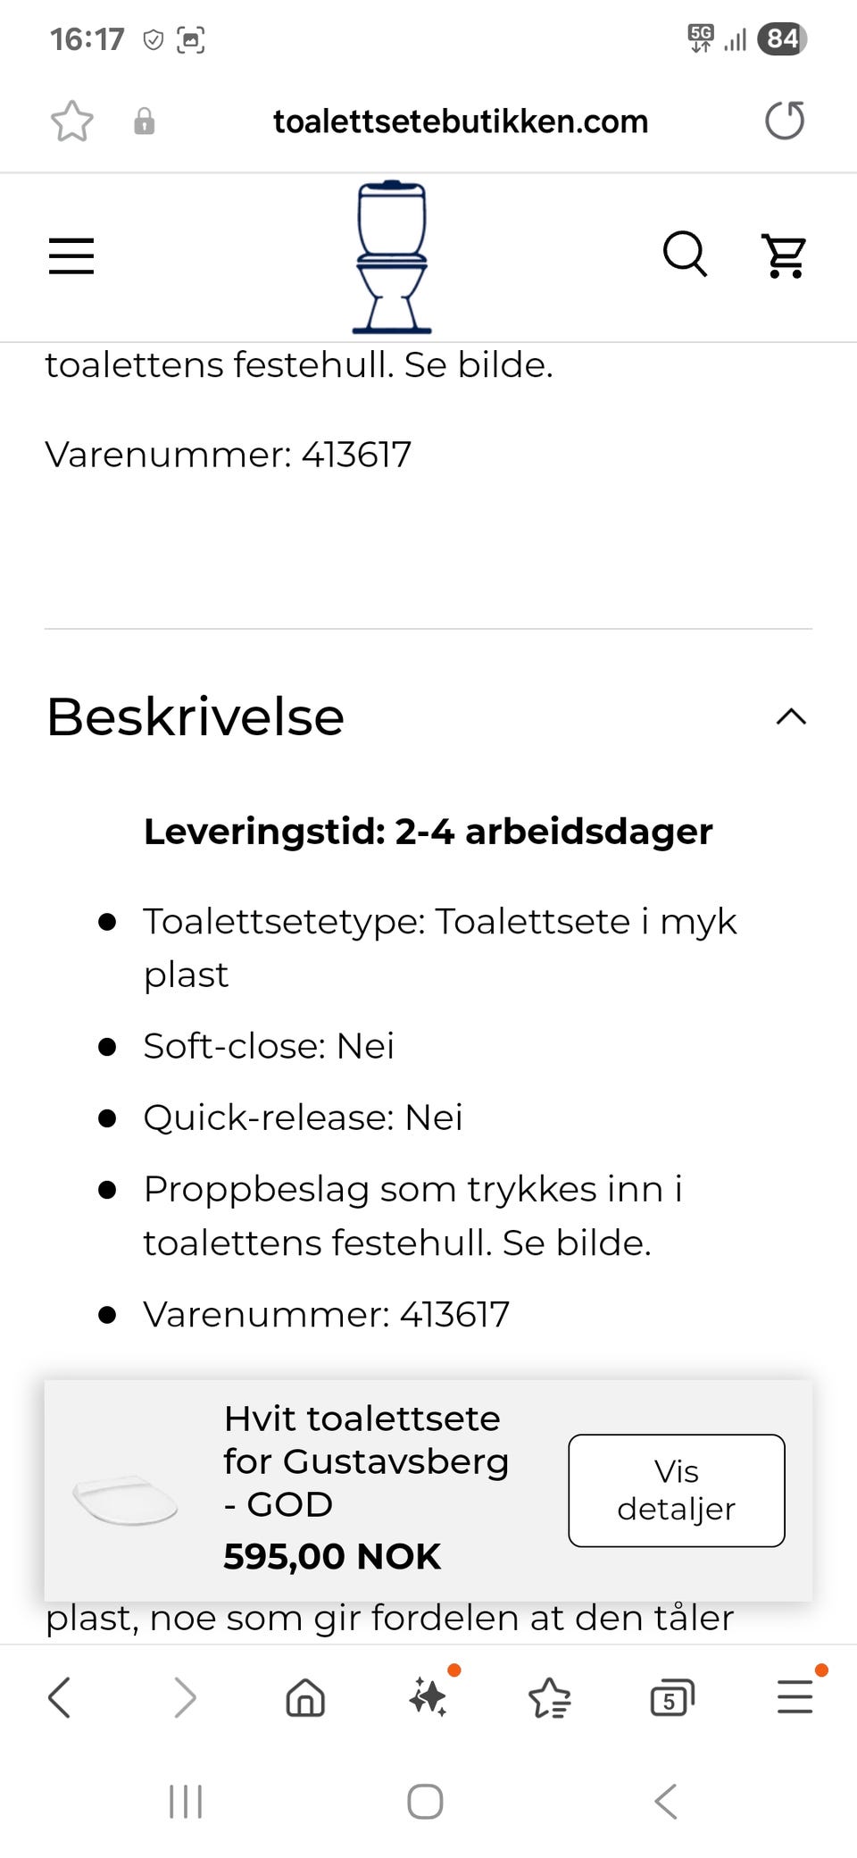Image resolution: width=857 pixels, height=1858 pixels.
Task: Tap the Beskrivelse heading
Action: 196,716
